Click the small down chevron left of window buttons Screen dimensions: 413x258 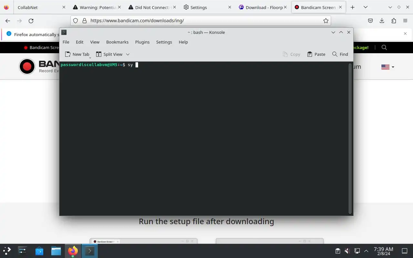(x=390, y=7)
